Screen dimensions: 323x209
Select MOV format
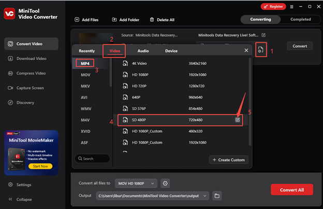[85, 75]
